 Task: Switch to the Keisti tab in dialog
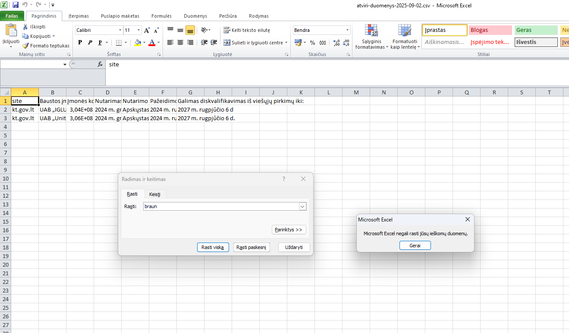click(154, 194)
